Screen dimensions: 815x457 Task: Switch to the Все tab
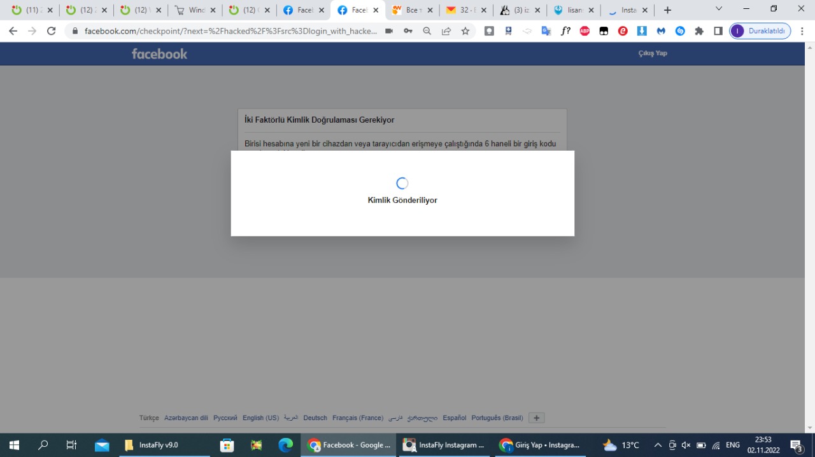pyautogui.click(x=412, y=10)
